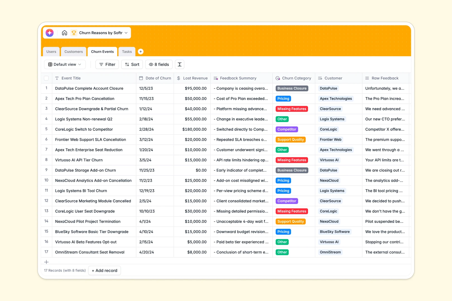This screenshot has width=452, height=301.
Task: Select row number 1
Action: click(x=46, y=88)
